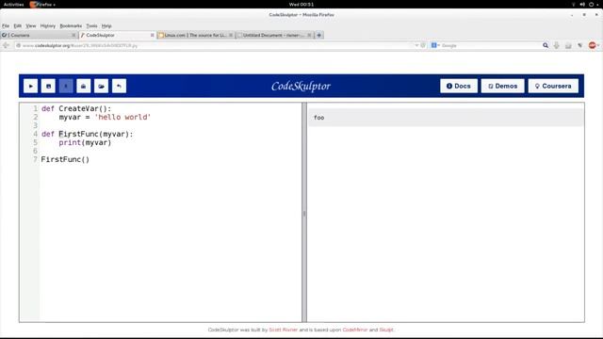Open the Bookmarks menu

point(71,25)
